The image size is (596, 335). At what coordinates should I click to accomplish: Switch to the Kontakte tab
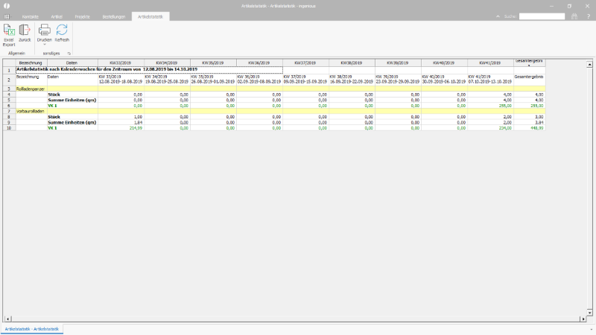click(31, 16)
